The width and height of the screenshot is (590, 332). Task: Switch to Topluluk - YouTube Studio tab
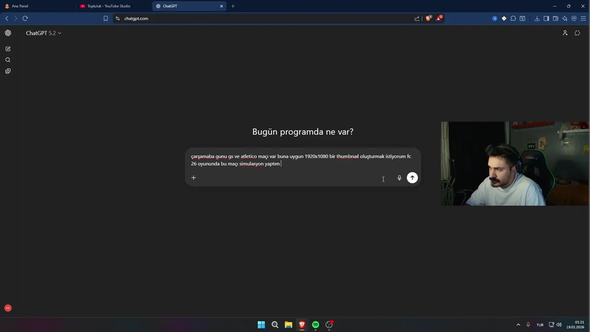point(114,6)
